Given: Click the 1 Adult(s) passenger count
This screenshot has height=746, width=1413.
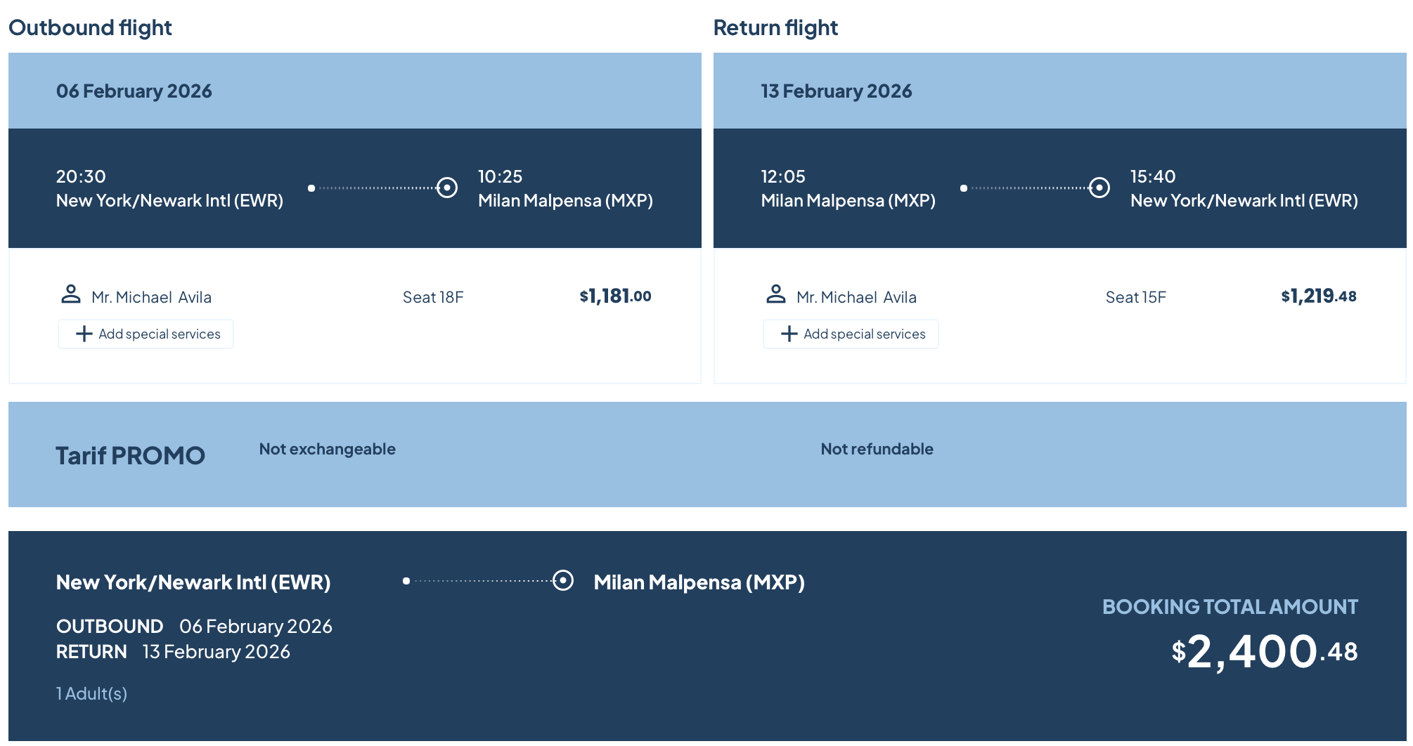Looking at the screenshot, I should tap(91, 693).
